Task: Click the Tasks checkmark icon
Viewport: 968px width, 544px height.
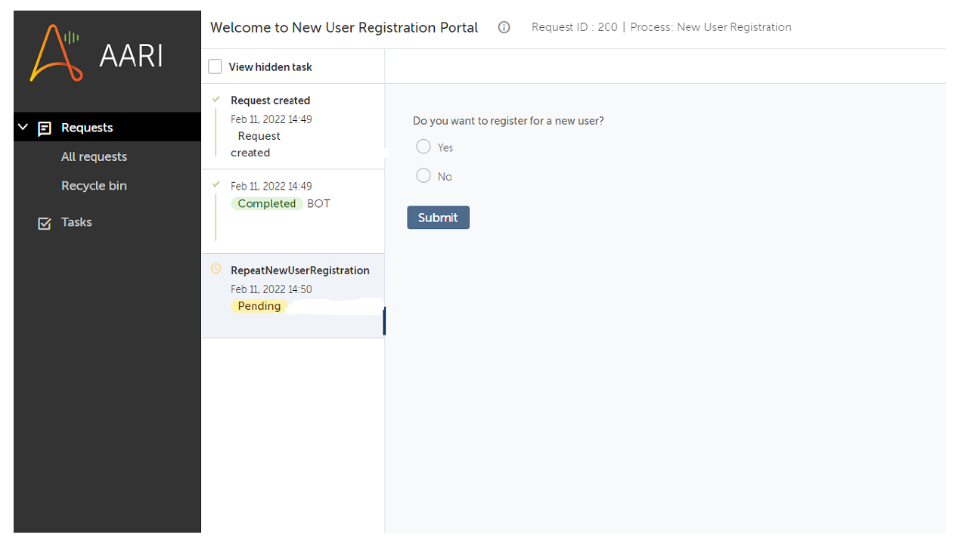Action: [x=45, y=223]
